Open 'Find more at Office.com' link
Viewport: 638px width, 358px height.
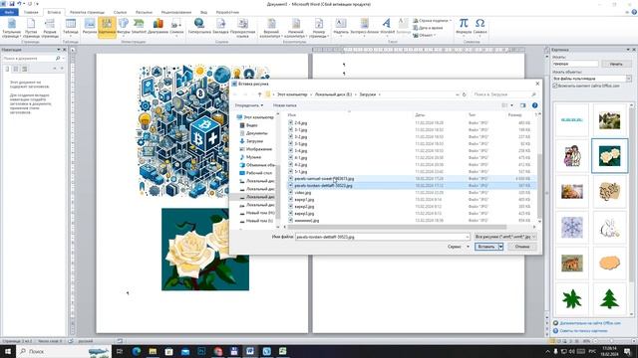click(590, 323)
